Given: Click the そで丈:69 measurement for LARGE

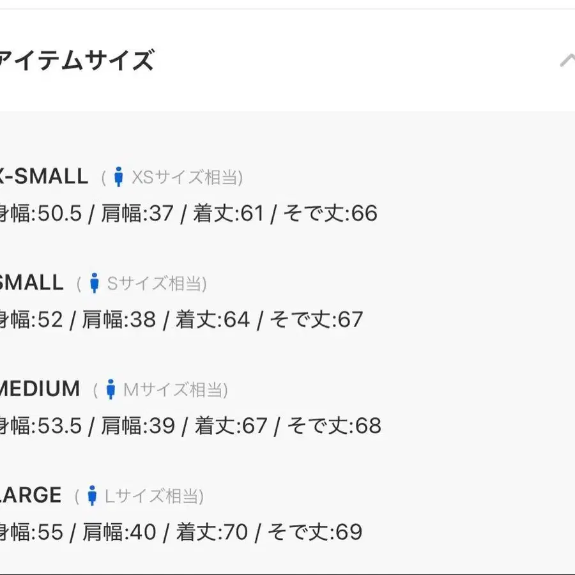Looking at the screenshot, I should tap(314, 532).
